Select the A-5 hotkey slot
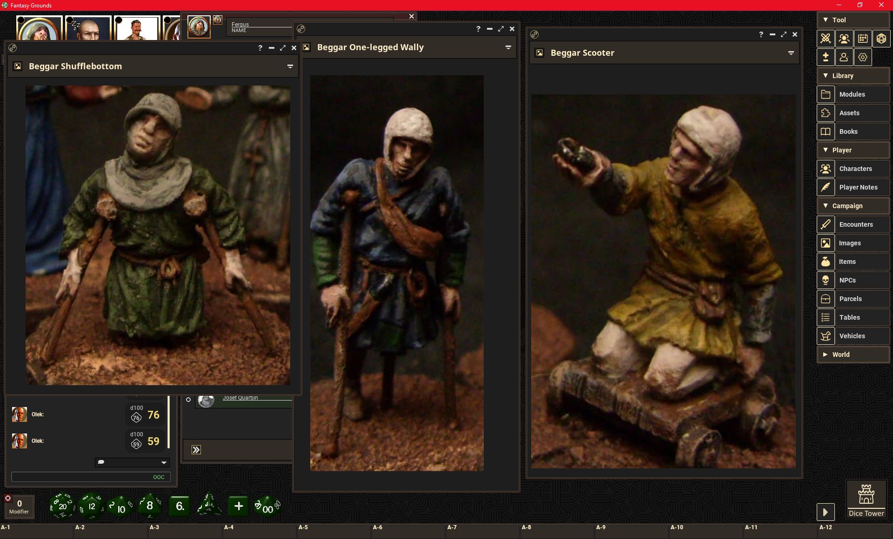 (335, 531)
